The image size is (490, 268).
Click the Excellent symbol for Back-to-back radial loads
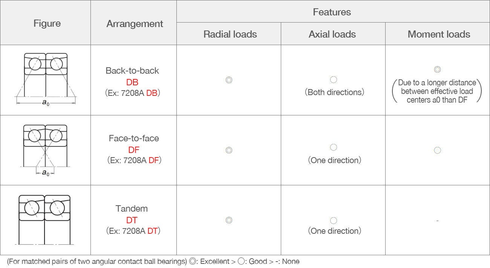pyautogui.click(x=229, y=80)
